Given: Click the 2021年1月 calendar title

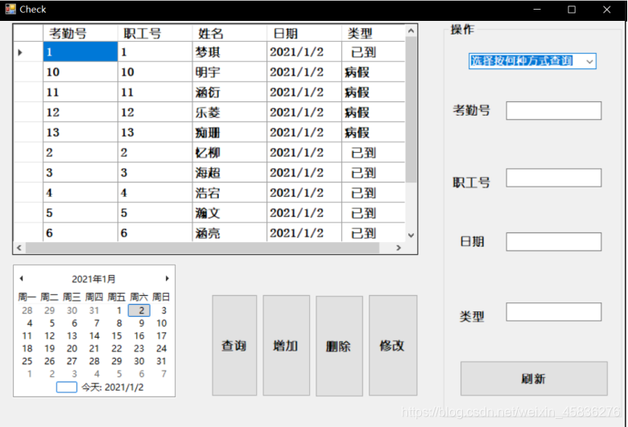Looking at the screenshot, I should coord(93,279).
